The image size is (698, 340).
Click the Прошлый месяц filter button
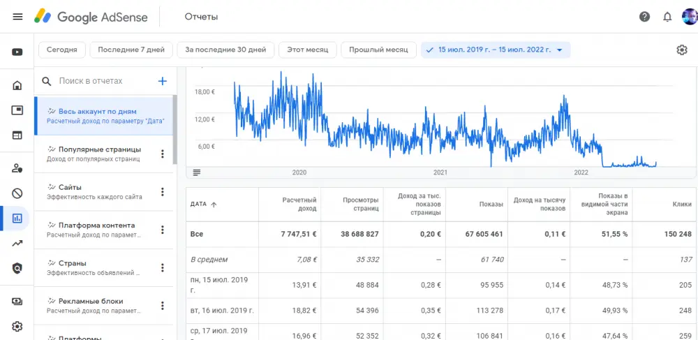(x=378, y=50)
